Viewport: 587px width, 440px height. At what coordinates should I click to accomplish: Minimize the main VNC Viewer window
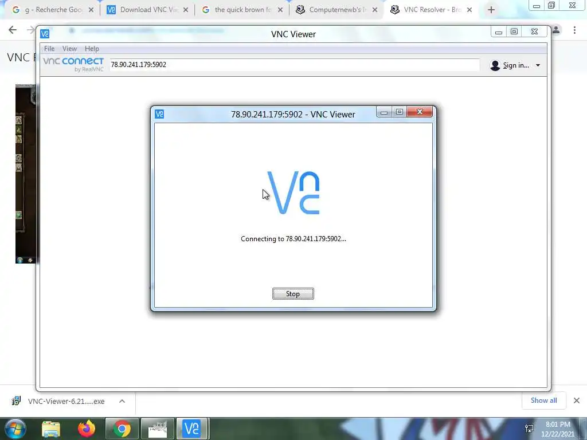[499, 32]
